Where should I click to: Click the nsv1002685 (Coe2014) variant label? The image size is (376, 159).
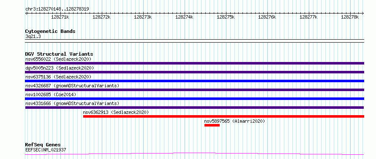coord(51,94)
